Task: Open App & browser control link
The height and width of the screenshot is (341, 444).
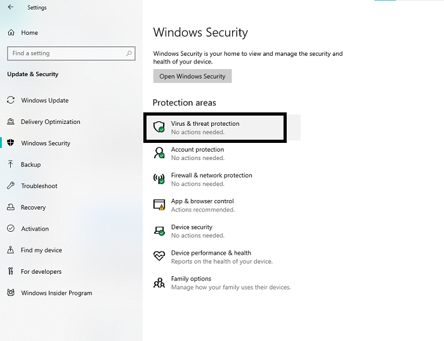Action: click(x=202, y=201)
